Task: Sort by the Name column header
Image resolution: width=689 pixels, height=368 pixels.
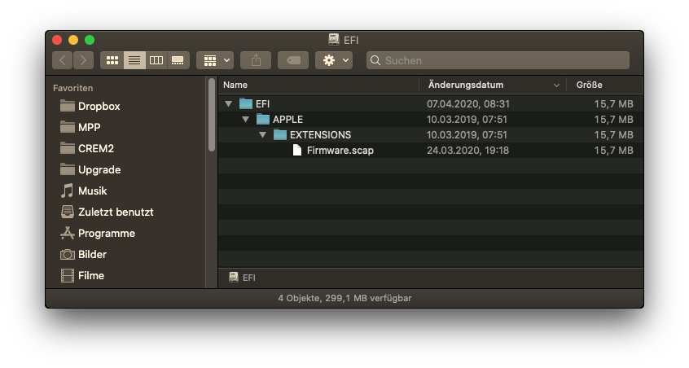Action: 318,85
